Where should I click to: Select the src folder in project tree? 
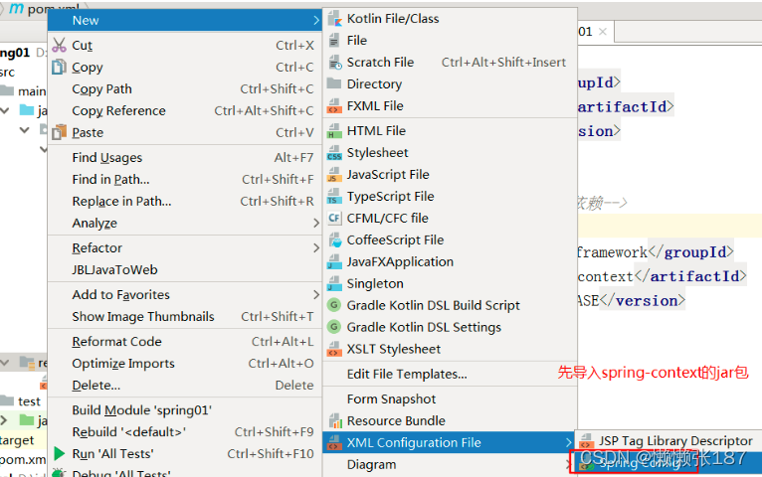[x=7, y=72]
